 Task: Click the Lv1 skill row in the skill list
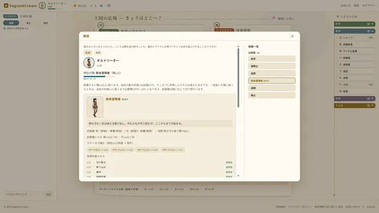(159, 163)
